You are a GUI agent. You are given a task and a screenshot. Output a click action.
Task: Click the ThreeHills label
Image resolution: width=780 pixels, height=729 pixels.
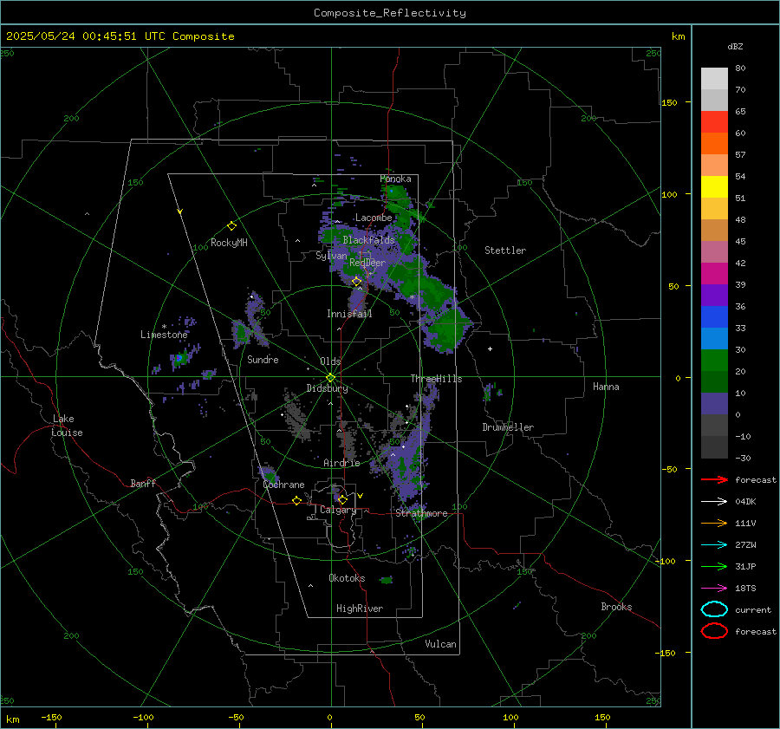(436, 379)
